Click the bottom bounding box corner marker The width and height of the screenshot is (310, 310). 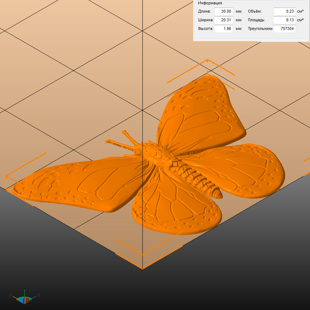pyautogui.click(x=142, y=268)
